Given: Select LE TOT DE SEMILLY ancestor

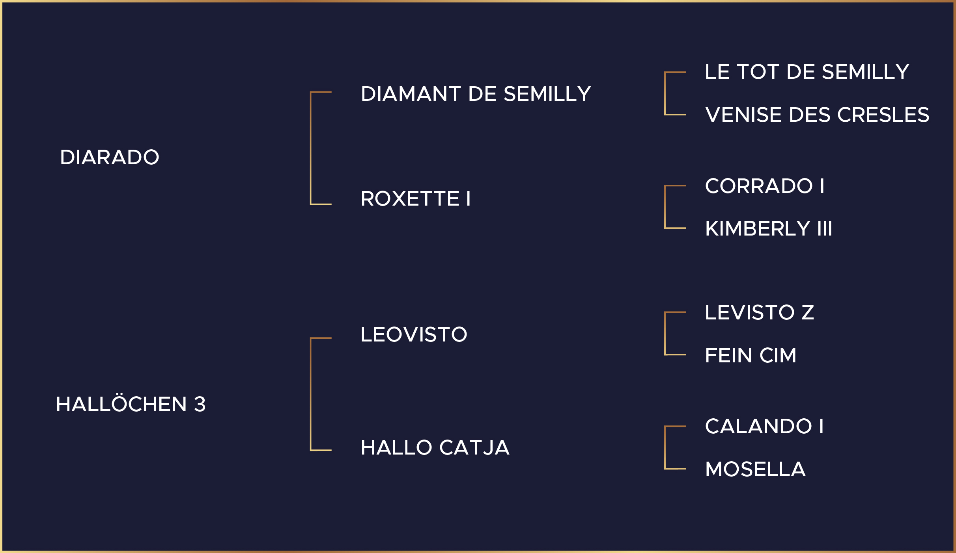Looking at the screenshot, I should (x=807, y=72).
